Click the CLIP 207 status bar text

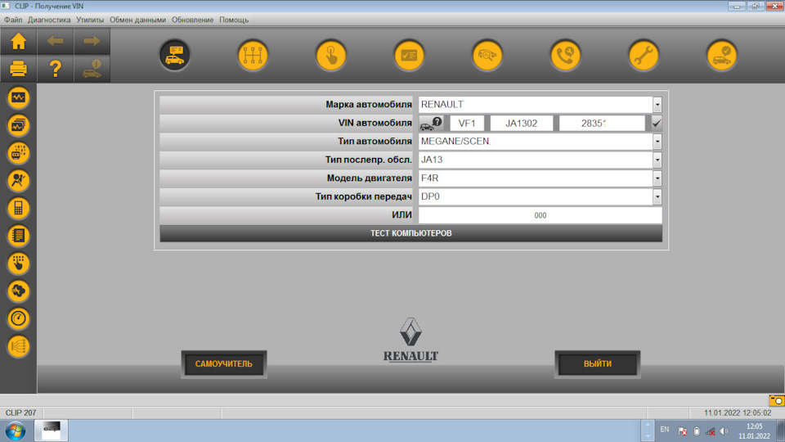(x=20, y=413)
